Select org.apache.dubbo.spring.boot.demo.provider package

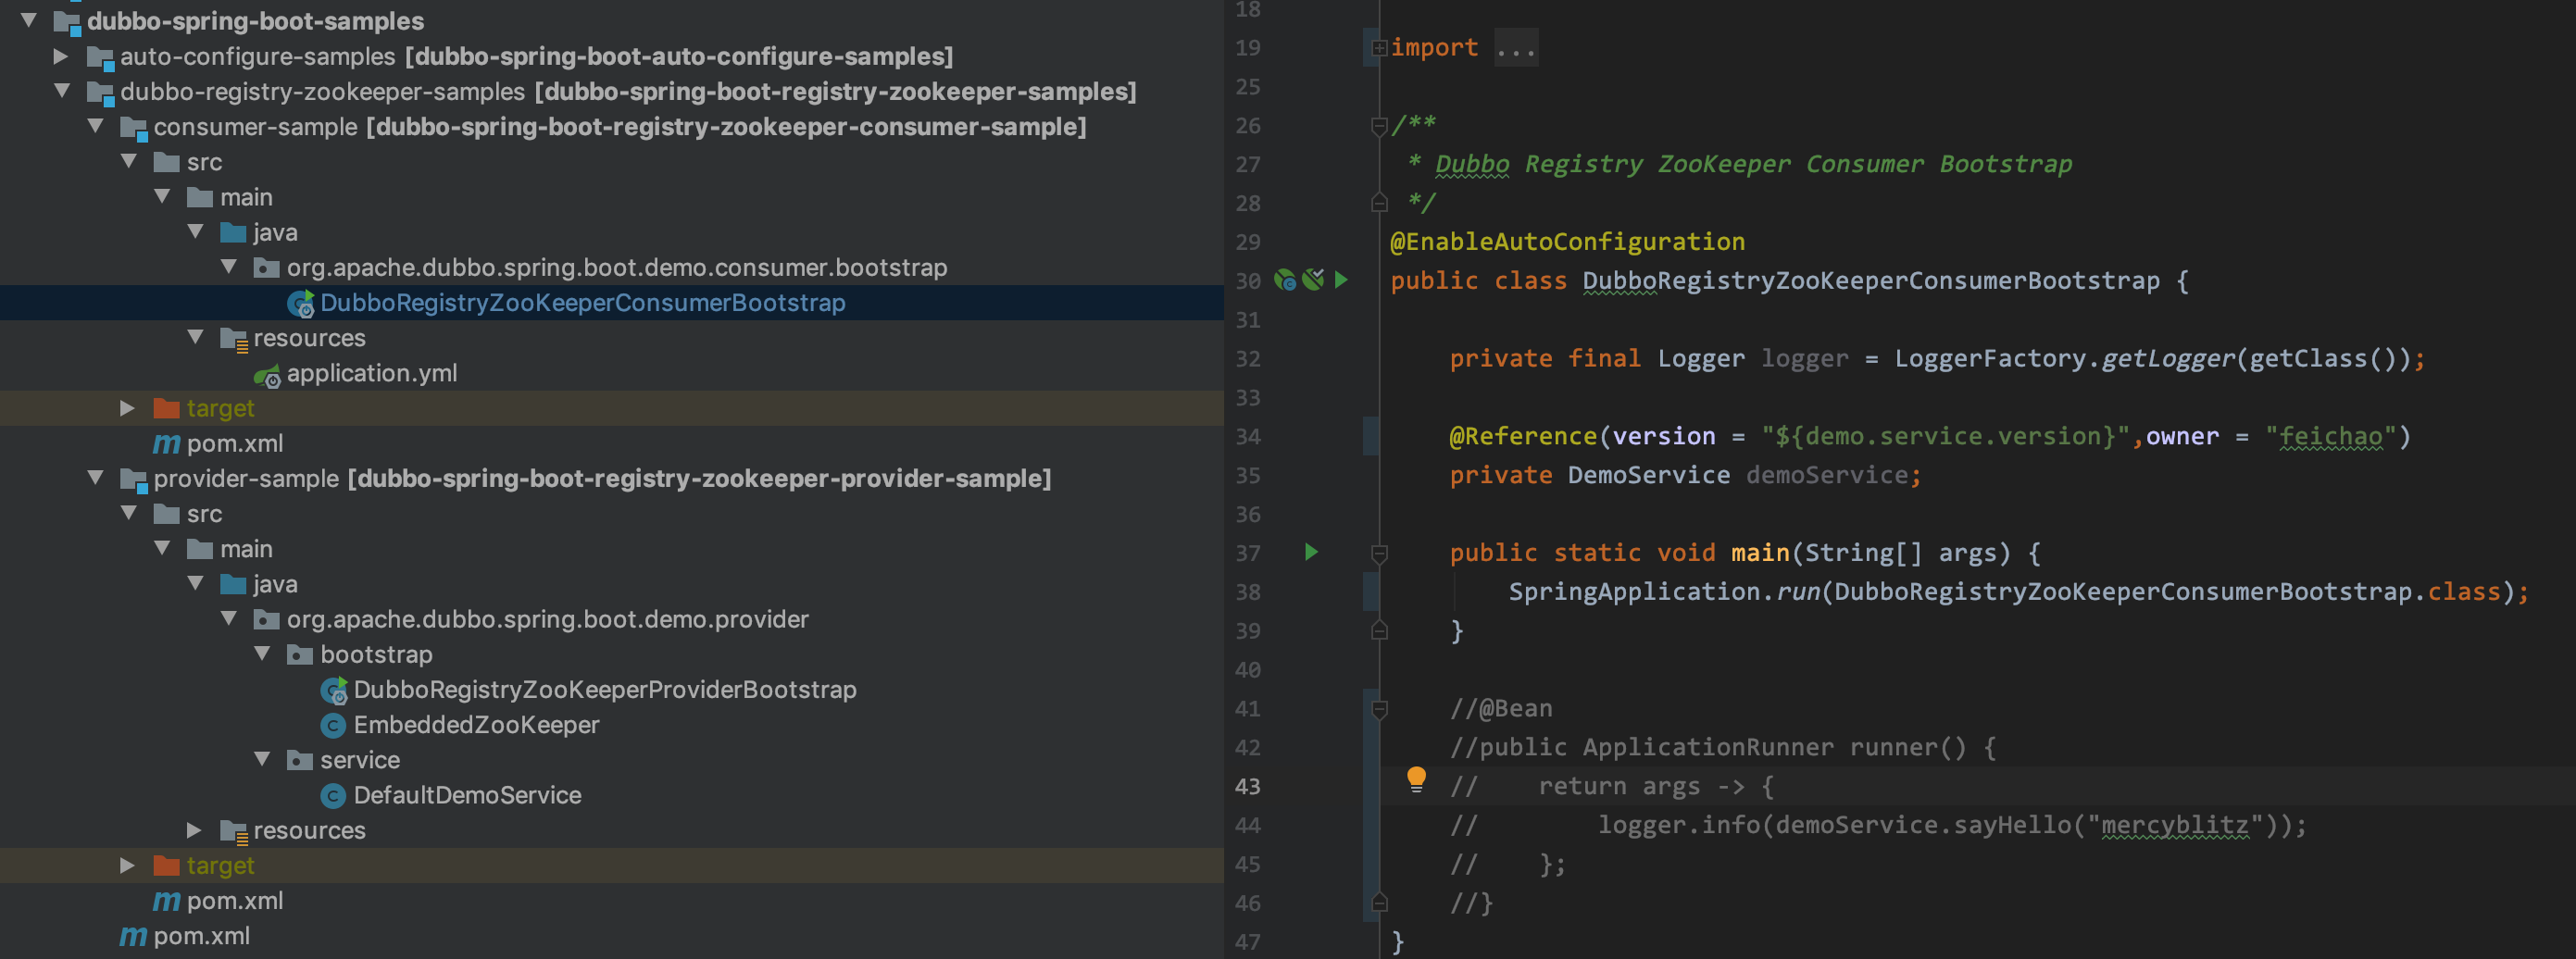coord(548,619)
